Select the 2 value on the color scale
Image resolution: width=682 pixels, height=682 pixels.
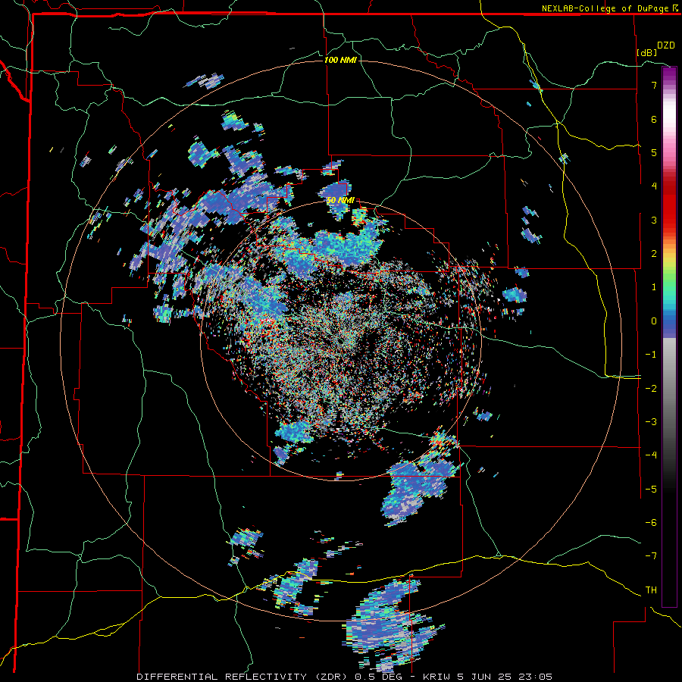tap(654, 254)
